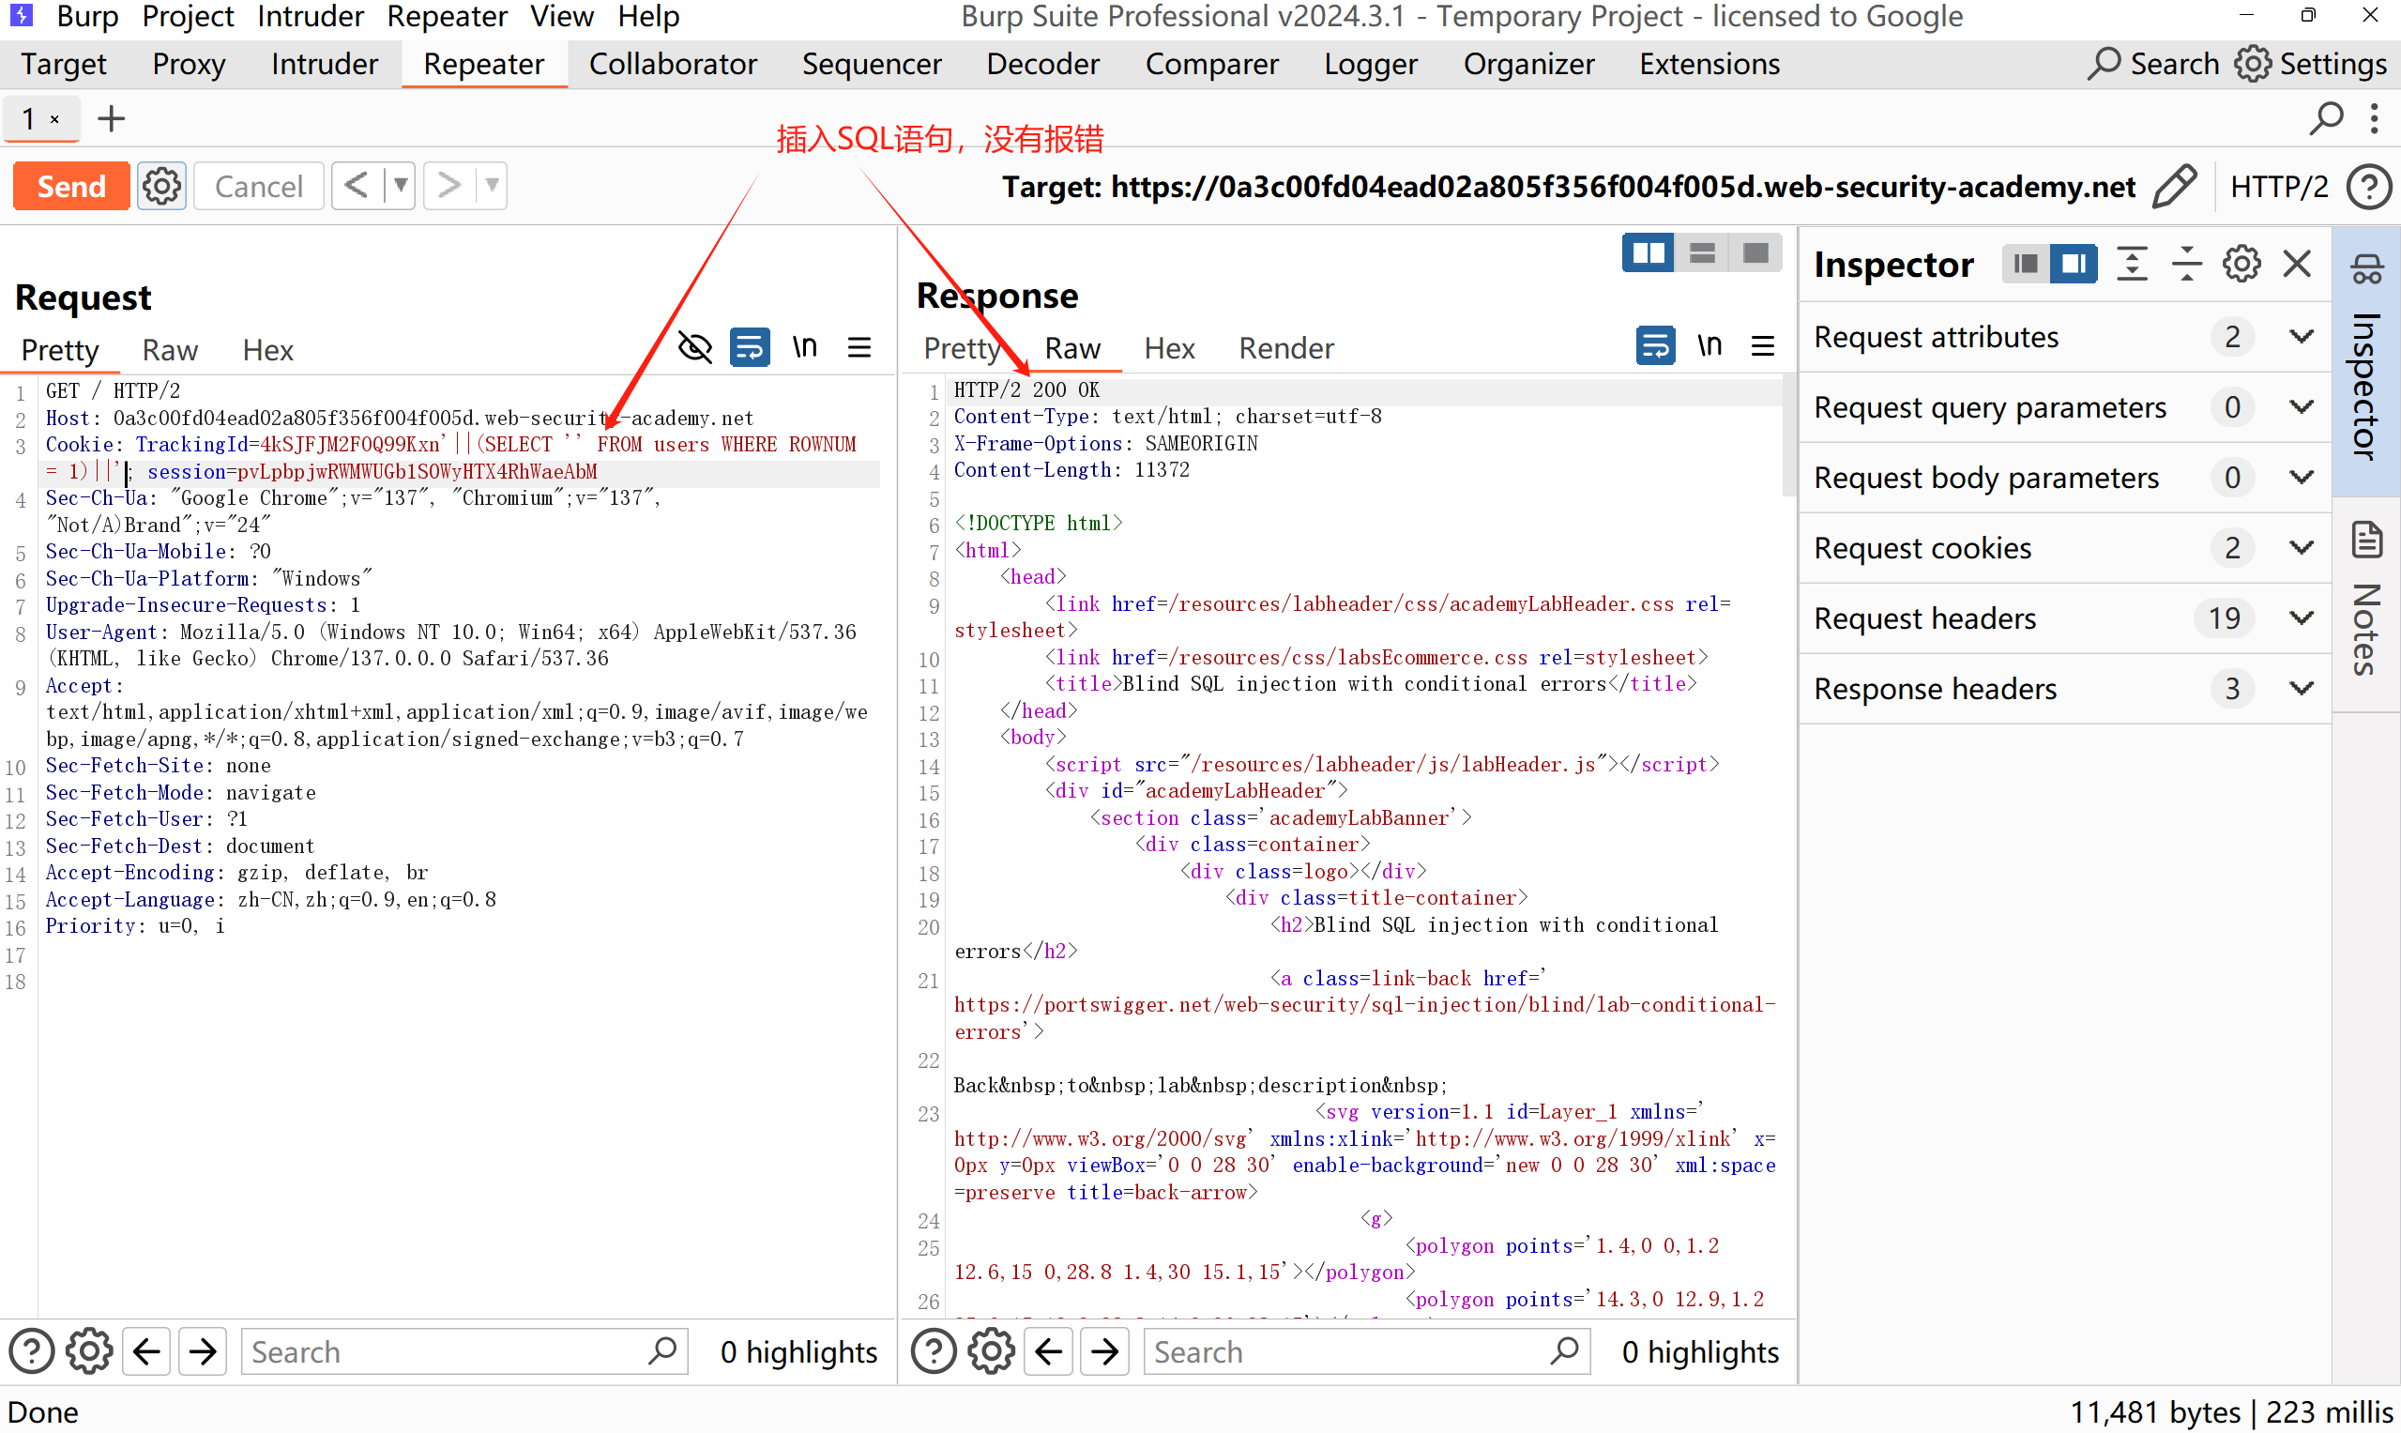Open history dropdown arrow after back button
Viewport: 2401px width, 1433px height.
(400, 186)
